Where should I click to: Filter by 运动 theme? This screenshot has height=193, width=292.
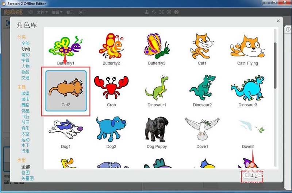[x=26, y=139]
